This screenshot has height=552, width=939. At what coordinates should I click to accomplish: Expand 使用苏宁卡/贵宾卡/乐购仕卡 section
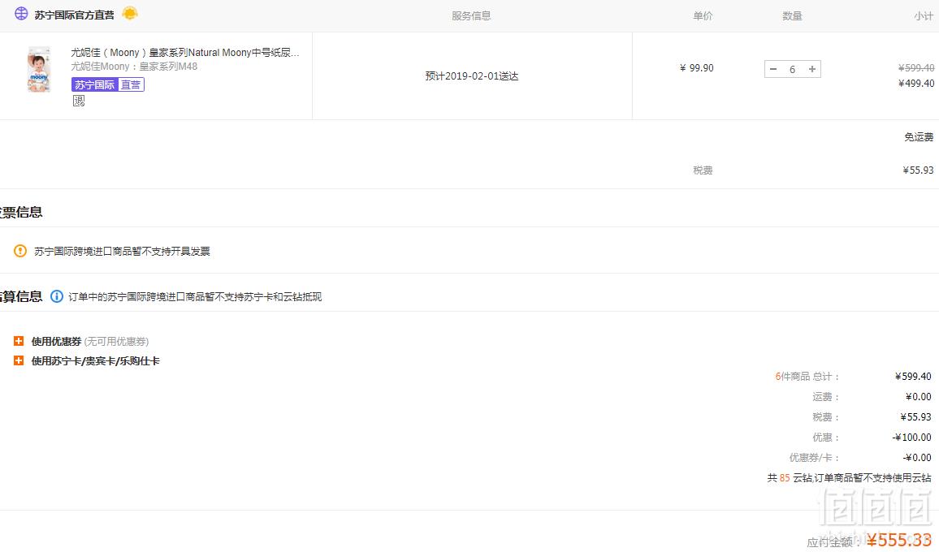(x=19, y=361)
